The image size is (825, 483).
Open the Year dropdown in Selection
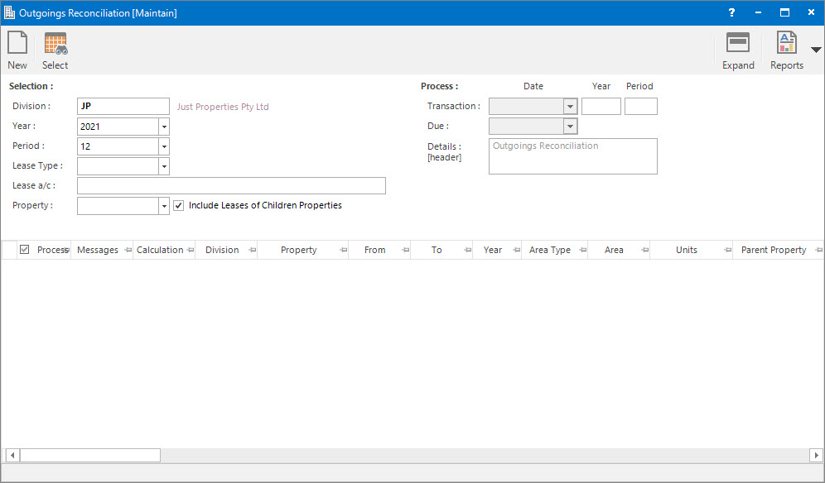(164, 127)
